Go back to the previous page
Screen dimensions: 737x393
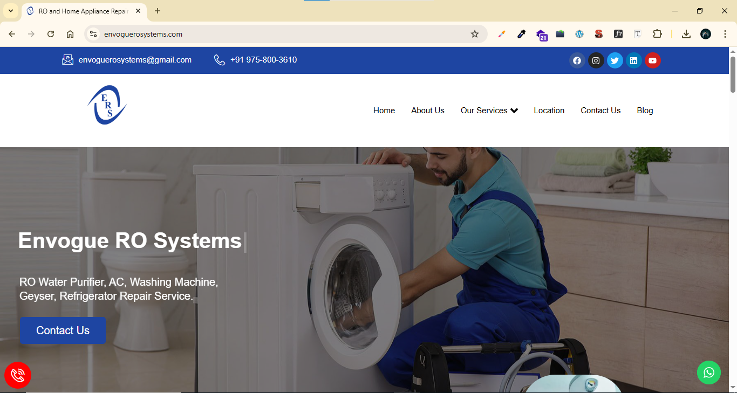[12, 34]
